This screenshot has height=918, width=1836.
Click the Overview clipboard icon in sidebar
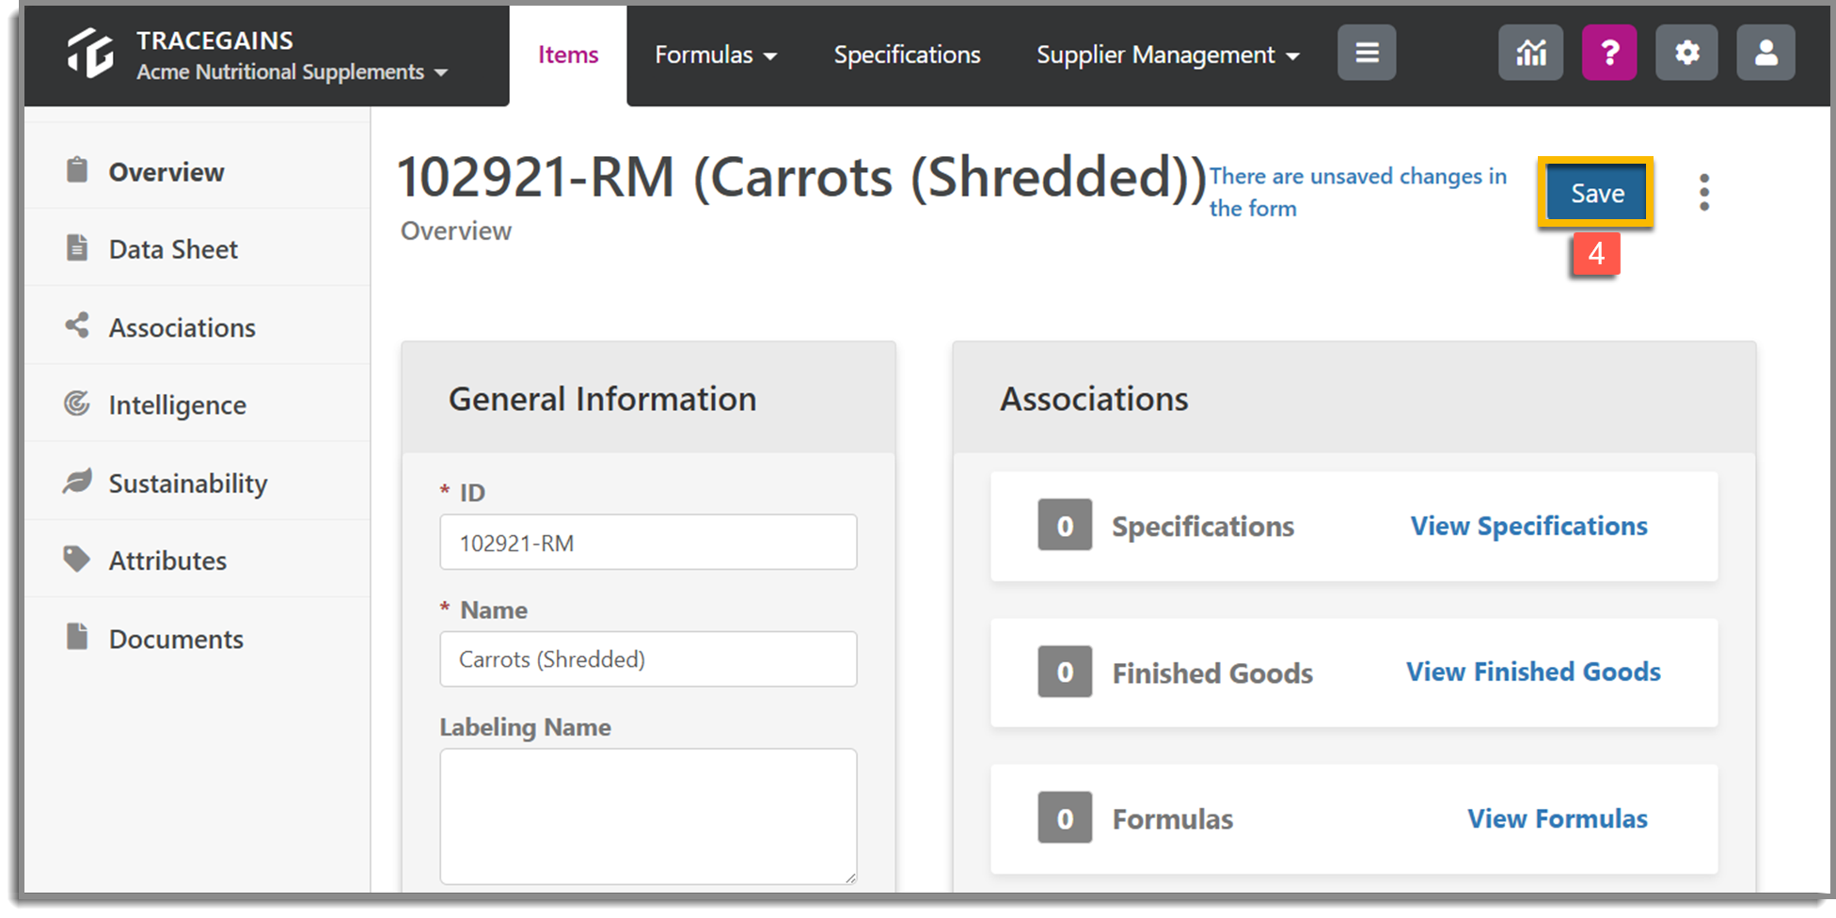point(77,170)
